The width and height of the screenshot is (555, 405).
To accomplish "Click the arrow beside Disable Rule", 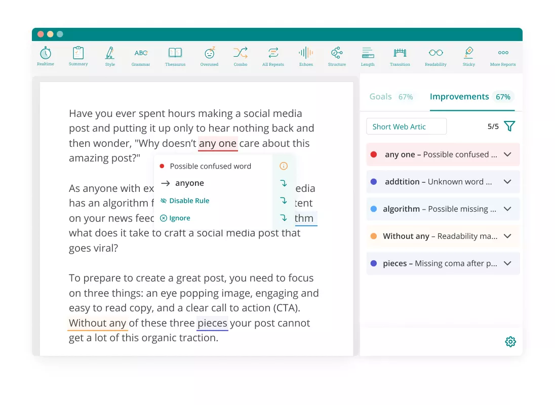I will 284,200.
